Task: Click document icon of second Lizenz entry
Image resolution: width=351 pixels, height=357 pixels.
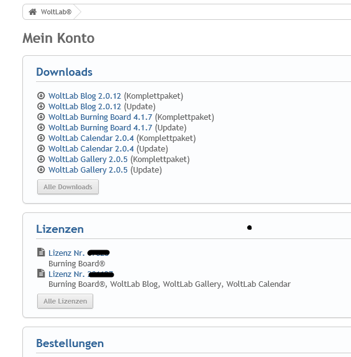Action: [x=41, y=273]
